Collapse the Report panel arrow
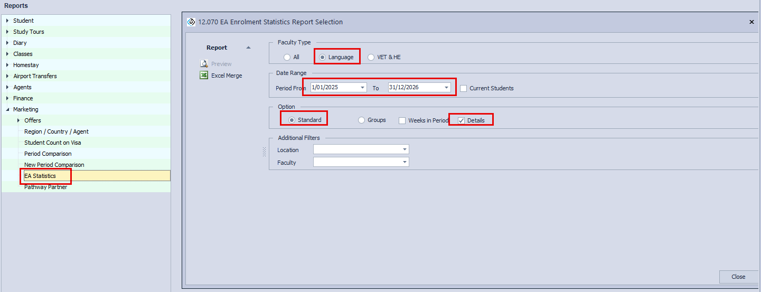The image size is (761, 292). click(248, 48)
